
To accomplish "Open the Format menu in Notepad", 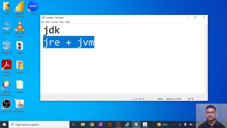I will point(54,22).
